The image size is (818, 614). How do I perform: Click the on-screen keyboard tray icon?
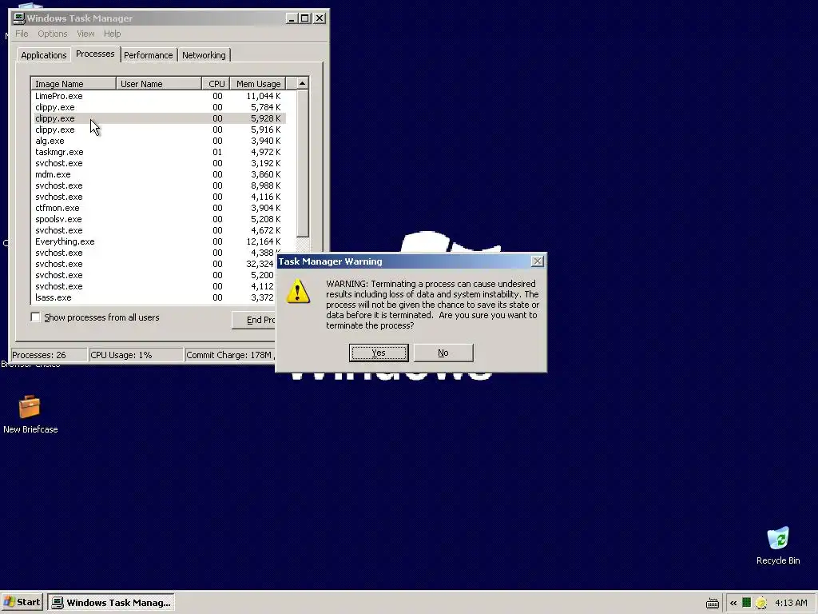[712, 603]
